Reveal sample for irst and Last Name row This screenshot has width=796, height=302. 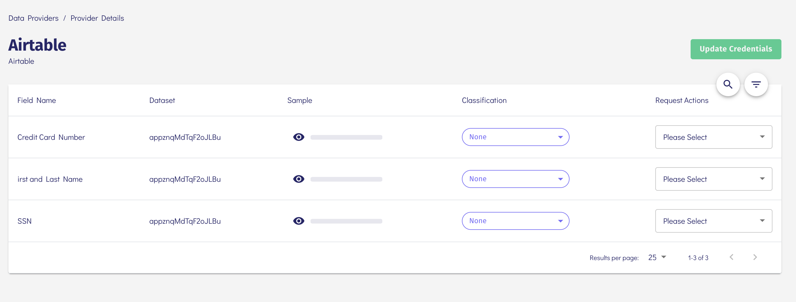(298, 179)
